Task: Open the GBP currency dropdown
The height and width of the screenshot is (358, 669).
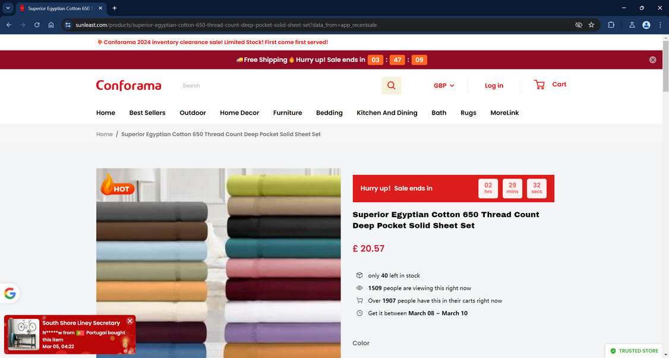Action: [x=444, y=86]
